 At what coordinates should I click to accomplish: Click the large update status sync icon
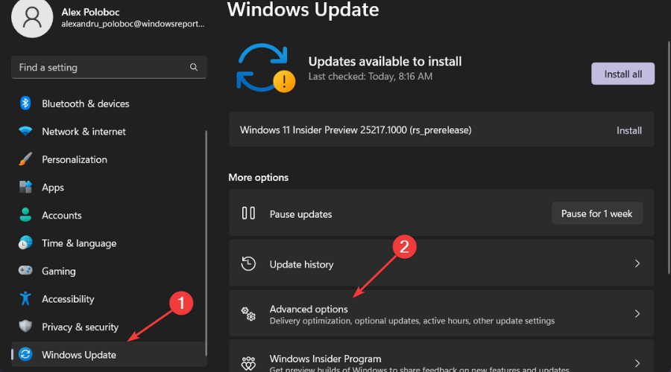(265, 68)
